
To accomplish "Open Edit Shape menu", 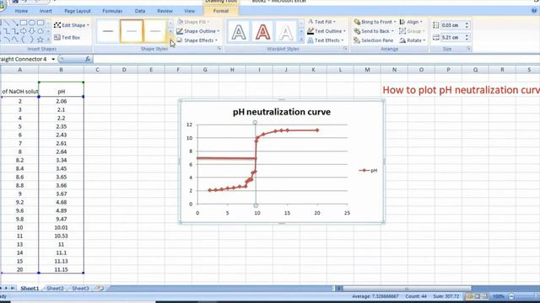I will (x=72, y=25).
